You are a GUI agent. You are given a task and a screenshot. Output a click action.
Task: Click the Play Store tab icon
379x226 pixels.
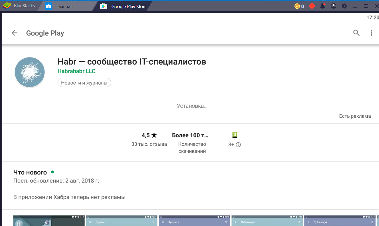[x=104, y=6]
